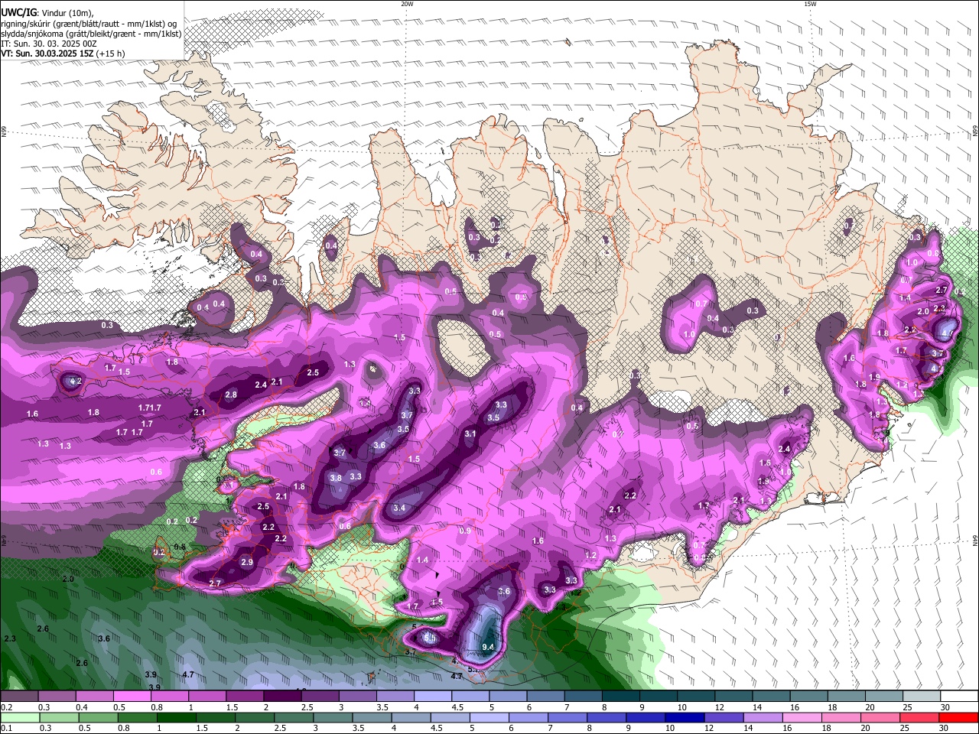Click bottom legend pale green swatch between 0.1 and 0.3
This screenshot has height=734, width=979.
19,717
